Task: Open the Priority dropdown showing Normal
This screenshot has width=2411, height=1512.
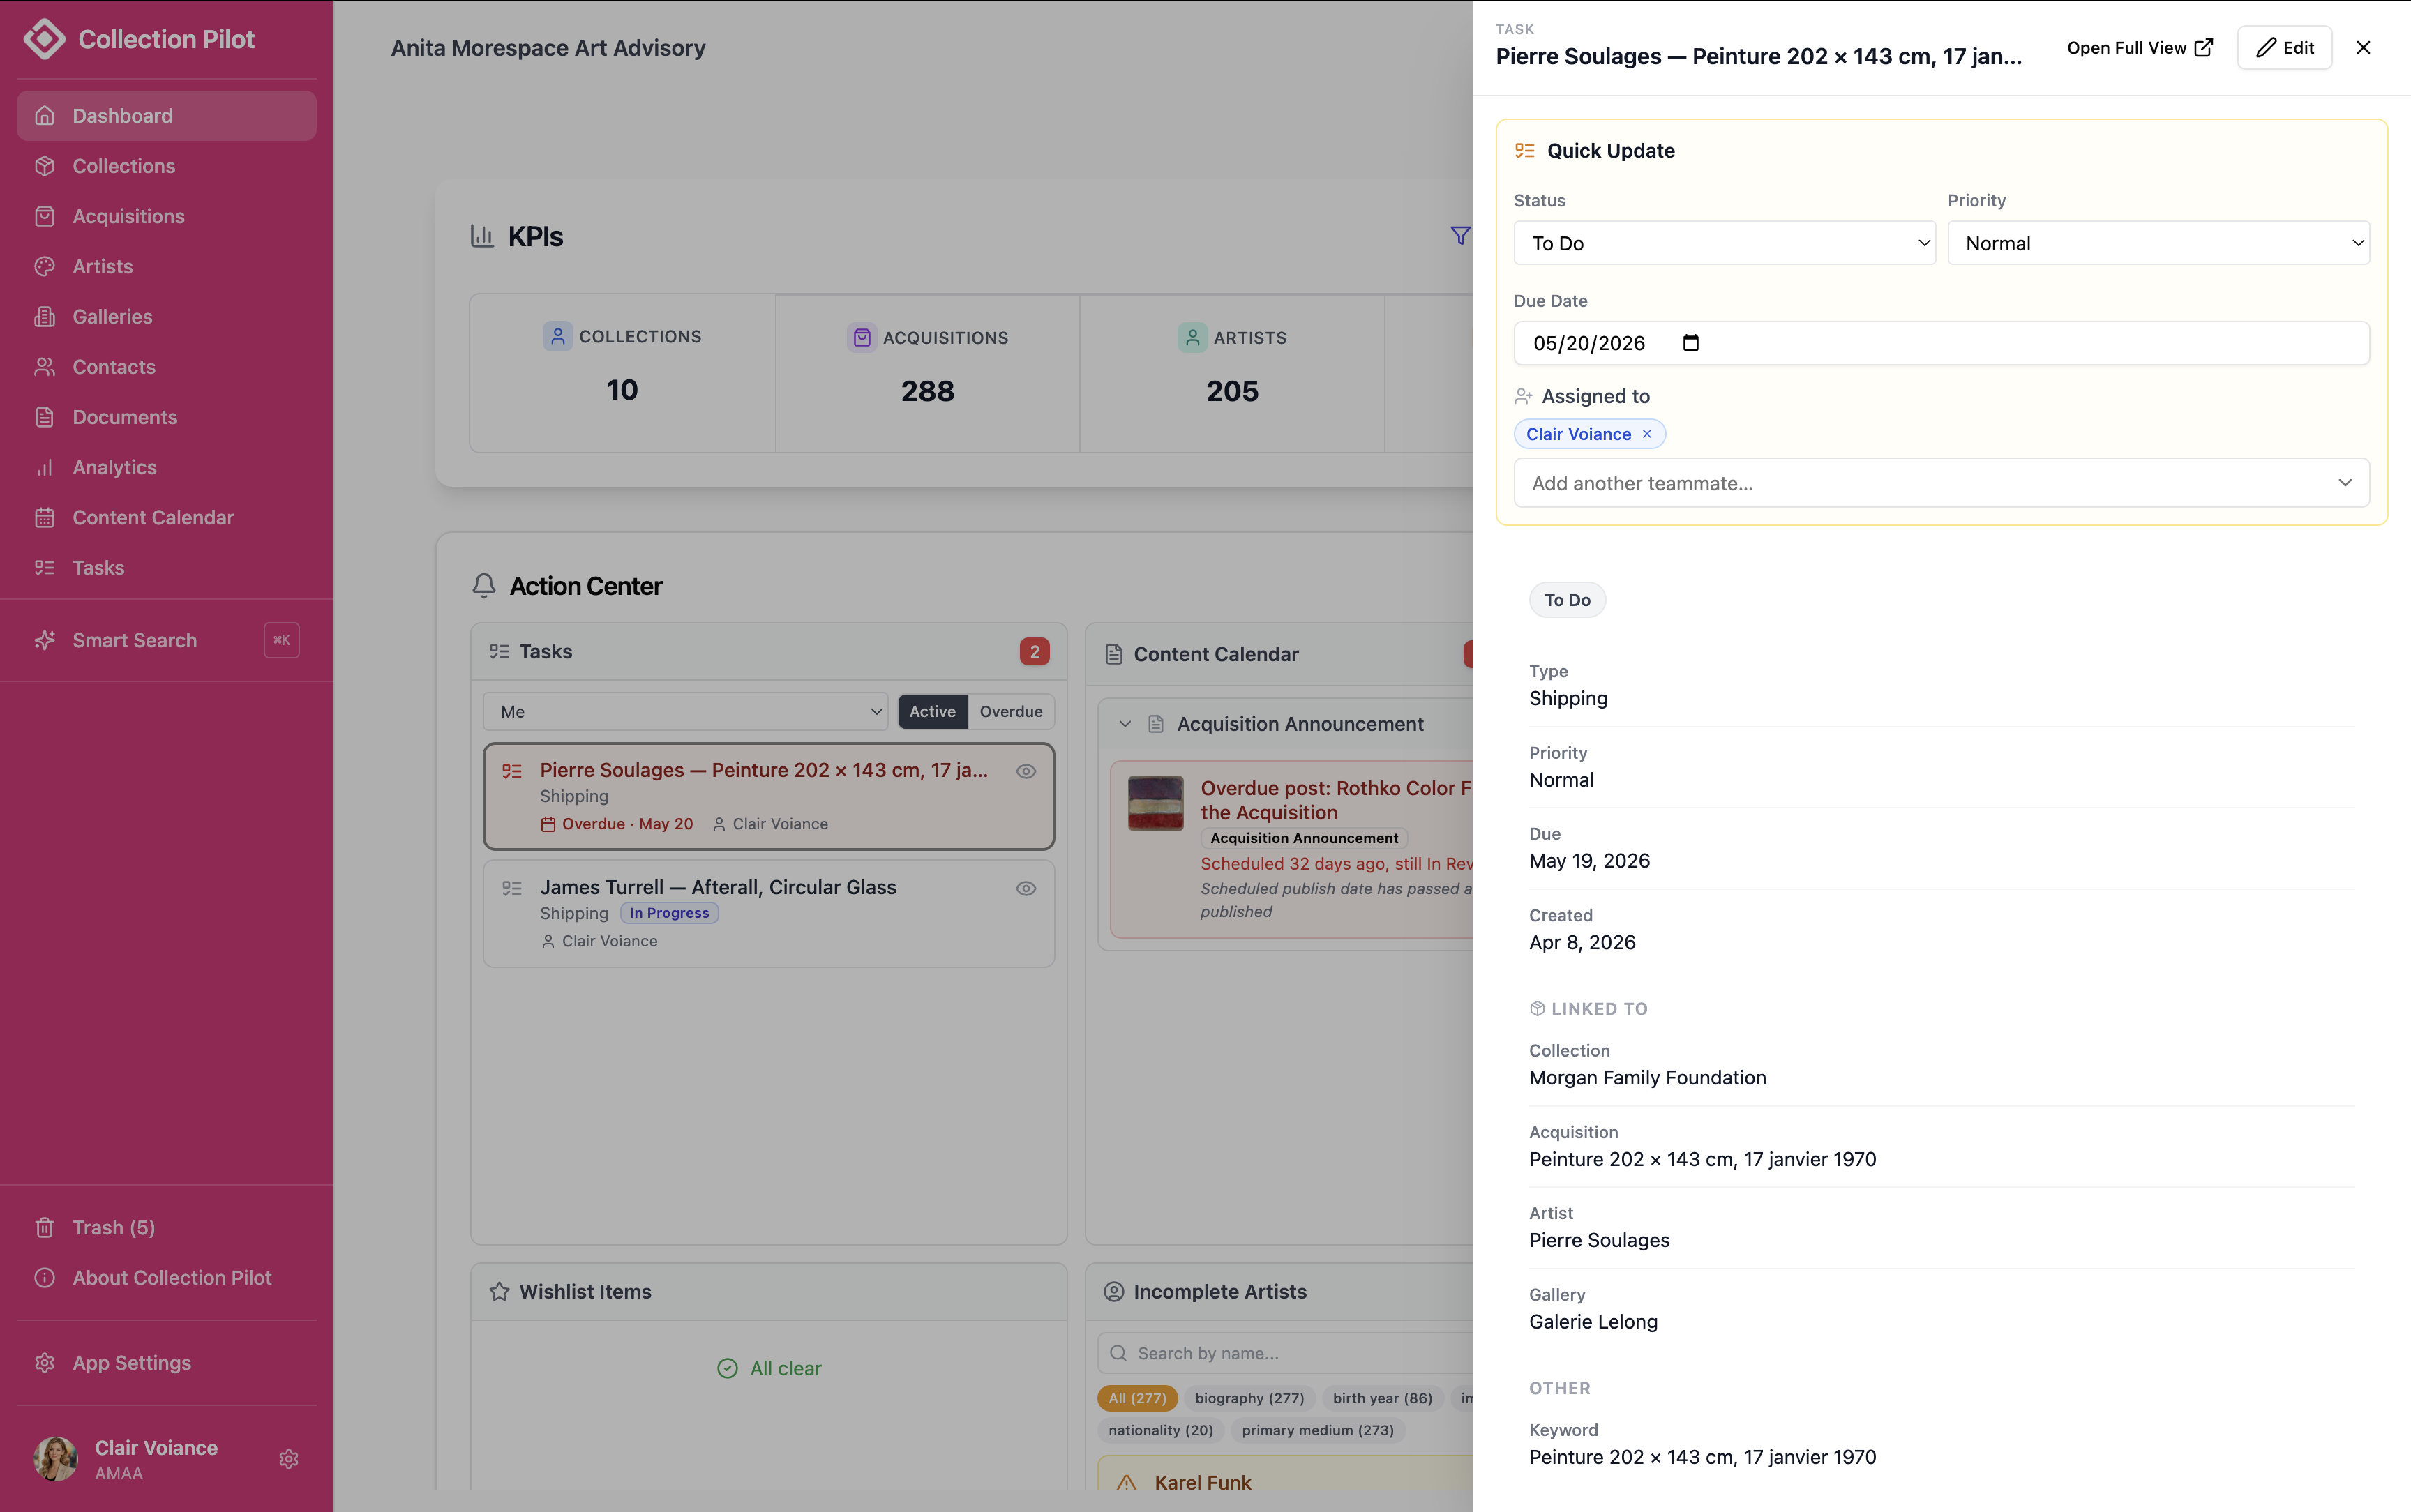Action: pyautogui.click(x=2158, y=243)
